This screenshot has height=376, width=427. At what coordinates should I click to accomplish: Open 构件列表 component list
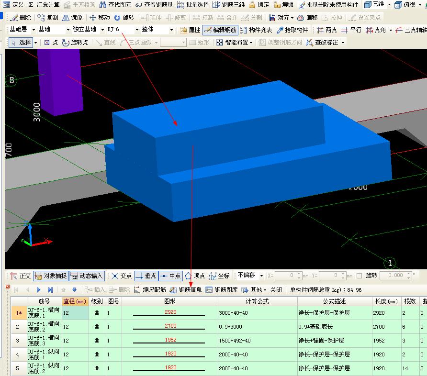(x=256, y=30)
